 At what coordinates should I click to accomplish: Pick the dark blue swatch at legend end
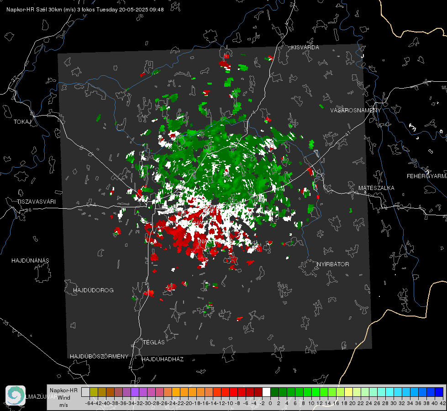click(x=439, y=392)
